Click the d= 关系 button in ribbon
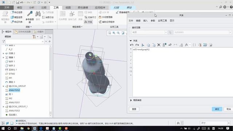Screen dimensions: 233x131 (x=88, y=22)
